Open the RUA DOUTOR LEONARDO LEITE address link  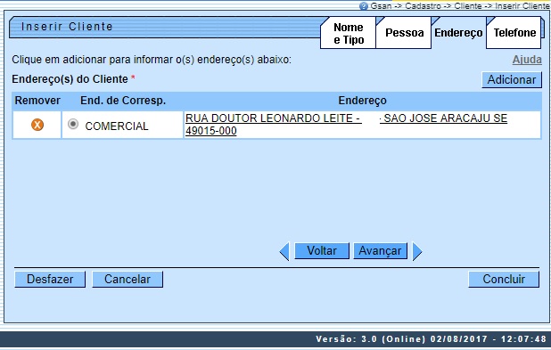pos(346,125)
